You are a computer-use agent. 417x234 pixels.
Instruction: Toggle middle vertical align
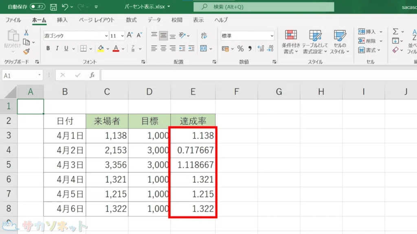[163, 35]
